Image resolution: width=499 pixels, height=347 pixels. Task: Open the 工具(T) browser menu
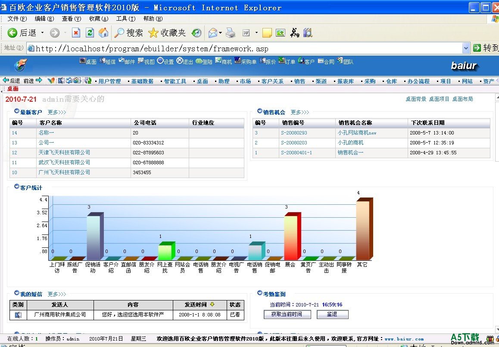(125, 19)
